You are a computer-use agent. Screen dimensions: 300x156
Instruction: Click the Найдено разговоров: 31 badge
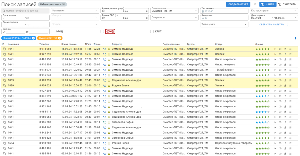(52, 4)
